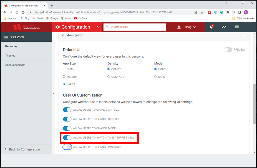This screenshot has height=168, width=257.
Task: Enable Allow Users to Change Password
Action: tap(67, 147)
